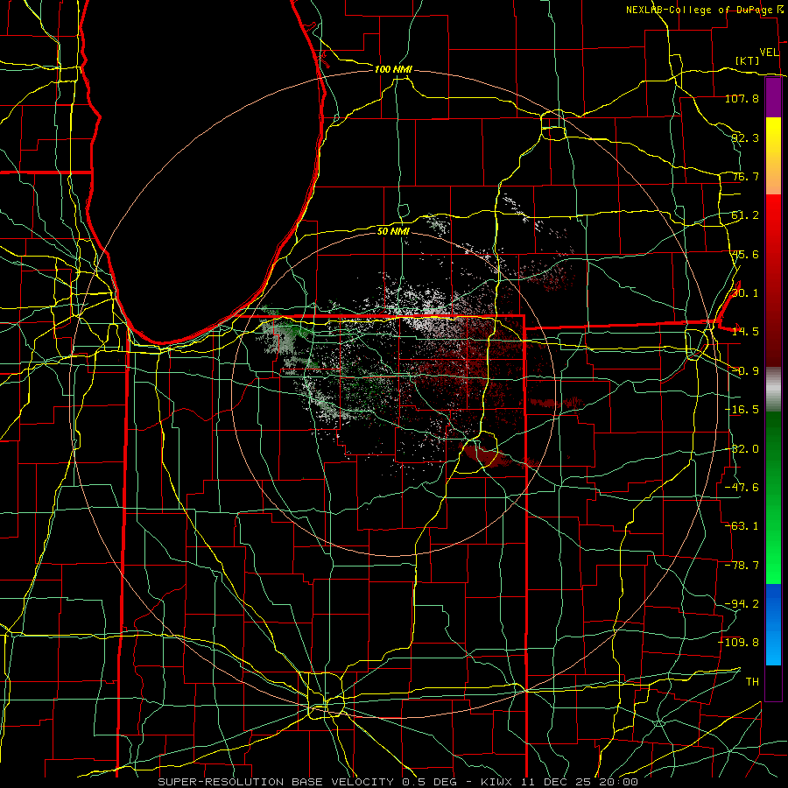This screenshot has width=788, height=788.
Task: Pick the red segment of the color bar
Action: click(773, 280)
